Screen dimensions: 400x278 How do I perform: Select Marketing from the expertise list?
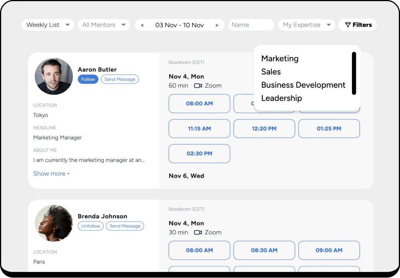click(280, 58)
